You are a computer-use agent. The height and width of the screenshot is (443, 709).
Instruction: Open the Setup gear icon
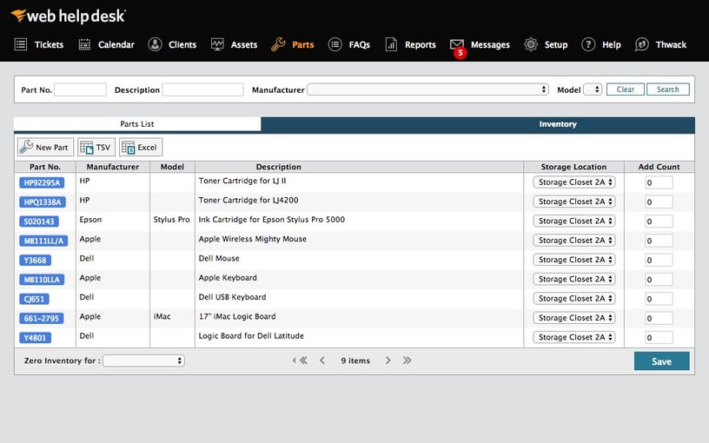(x=531, y=44)
